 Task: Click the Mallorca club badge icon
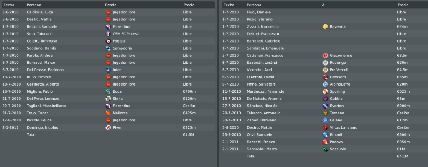(108, 113)
